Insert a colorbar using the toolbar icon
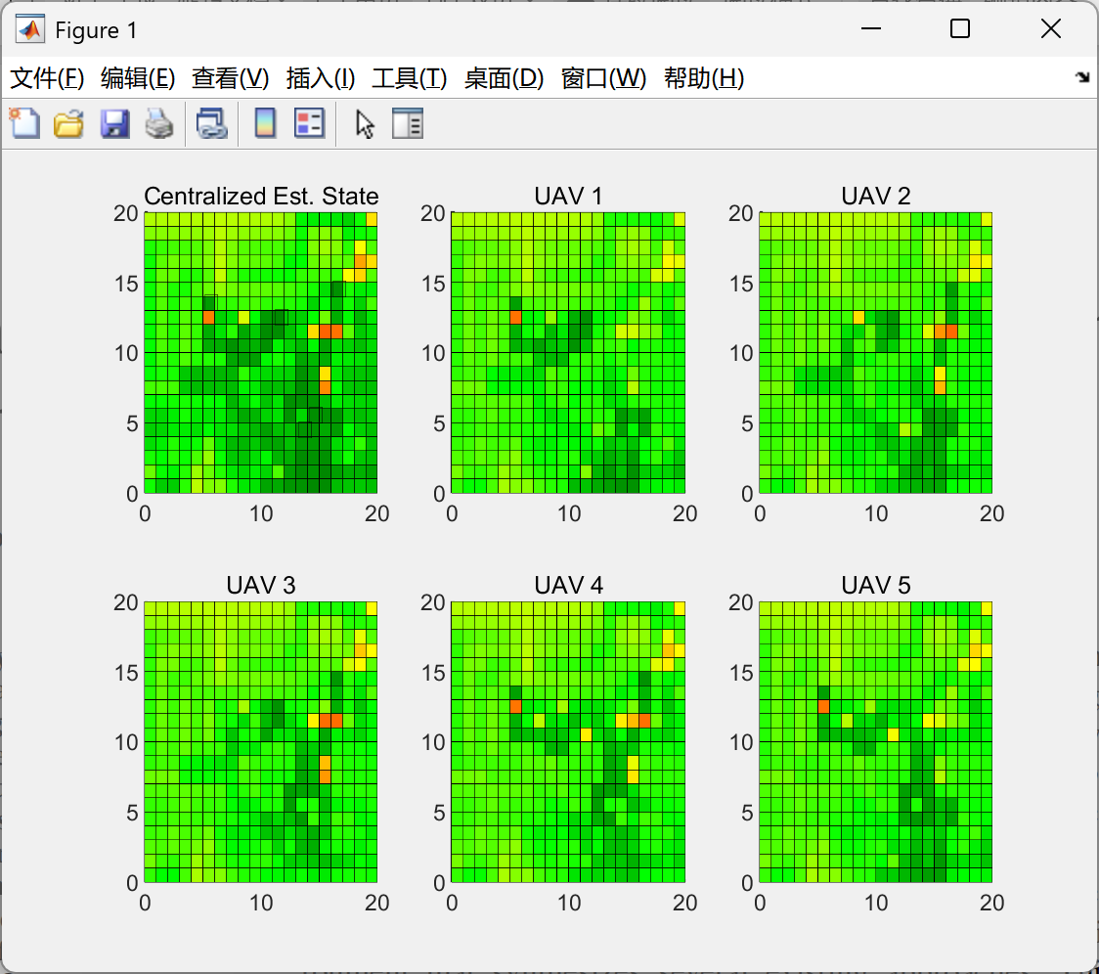The image size is (1099, 974). (265, 123)
